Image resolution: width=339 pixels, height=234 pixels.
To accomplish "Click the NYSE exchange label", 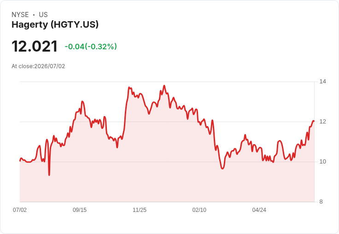I will 20,15.
